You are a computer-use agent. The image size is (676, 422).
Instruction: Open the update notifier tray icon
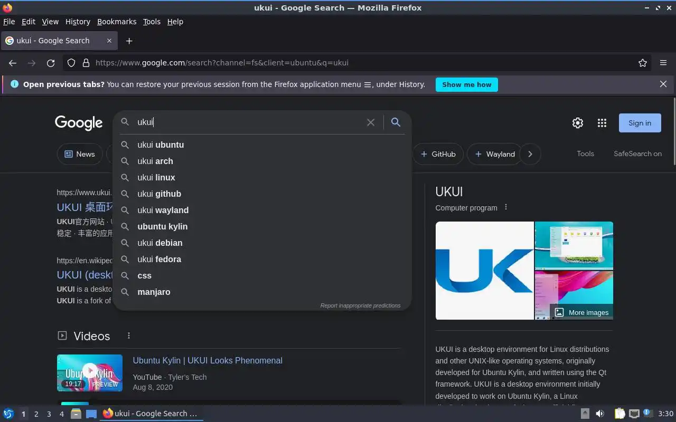647,413
